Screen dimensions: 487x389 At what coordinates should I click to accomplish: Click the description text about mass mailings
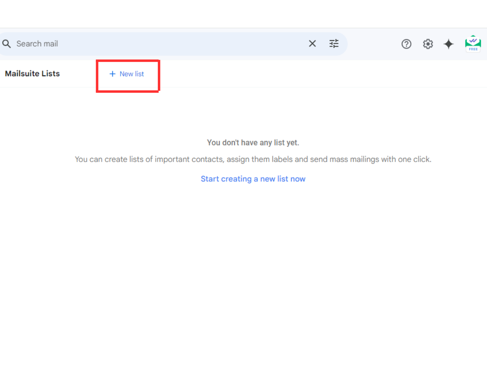tap(253, 159)
